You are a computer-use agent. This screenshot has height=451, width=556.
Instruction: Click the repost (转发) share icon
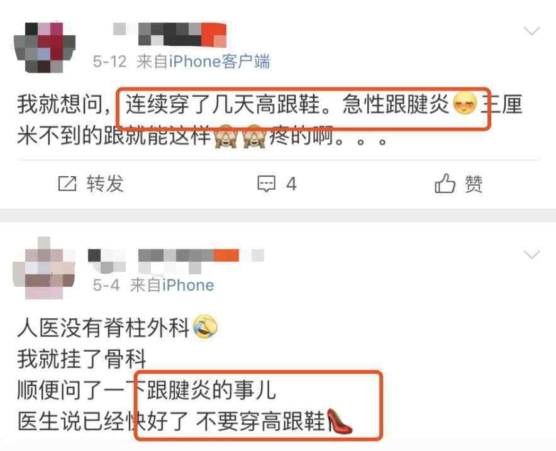pyautogui.click(x=67, y=184)
